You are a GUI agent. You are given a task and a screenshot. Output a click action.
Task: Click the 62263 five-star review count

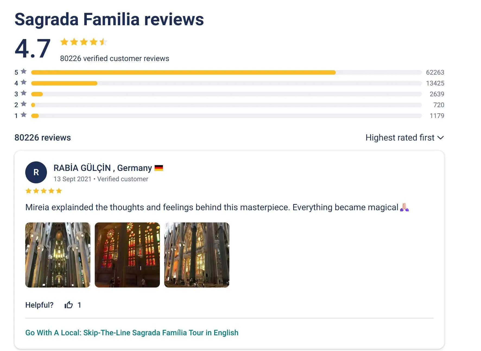coord(435,72)
